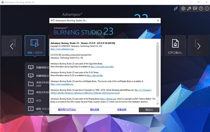Go to next category with right arrow
210x132 pixels.
[x=199, y=46]
